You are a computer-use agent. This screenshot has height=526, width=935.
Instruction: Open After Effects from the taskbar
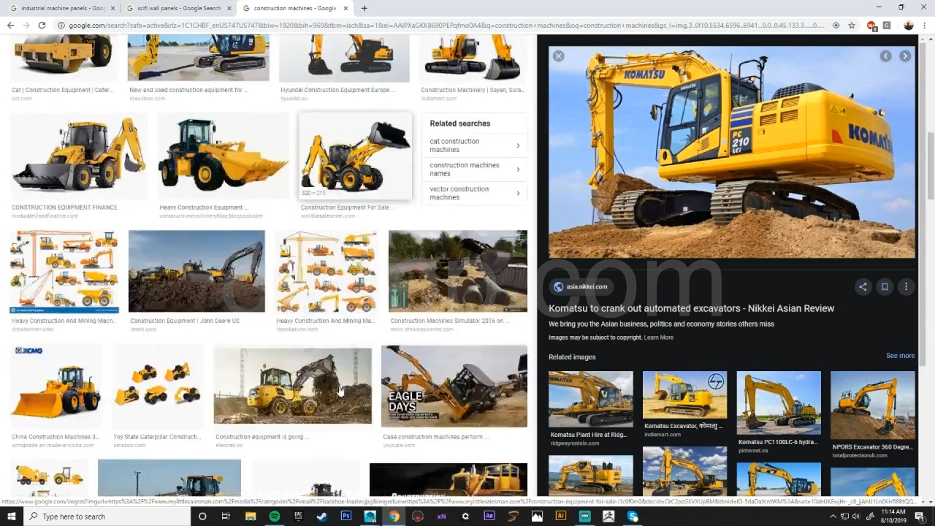point(489,517)
